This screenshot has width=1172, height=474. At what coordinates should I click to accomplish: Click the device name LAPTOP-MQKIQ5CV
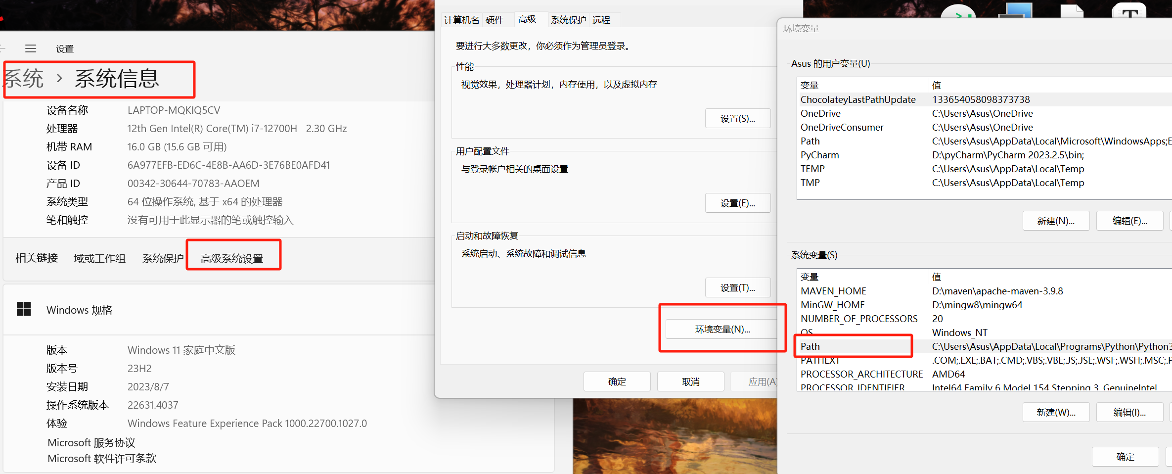pos(174,110)
